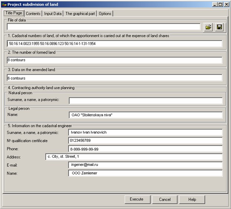
Task: Save data file with floppy disk icon
Action: click(x=220, y=27)
